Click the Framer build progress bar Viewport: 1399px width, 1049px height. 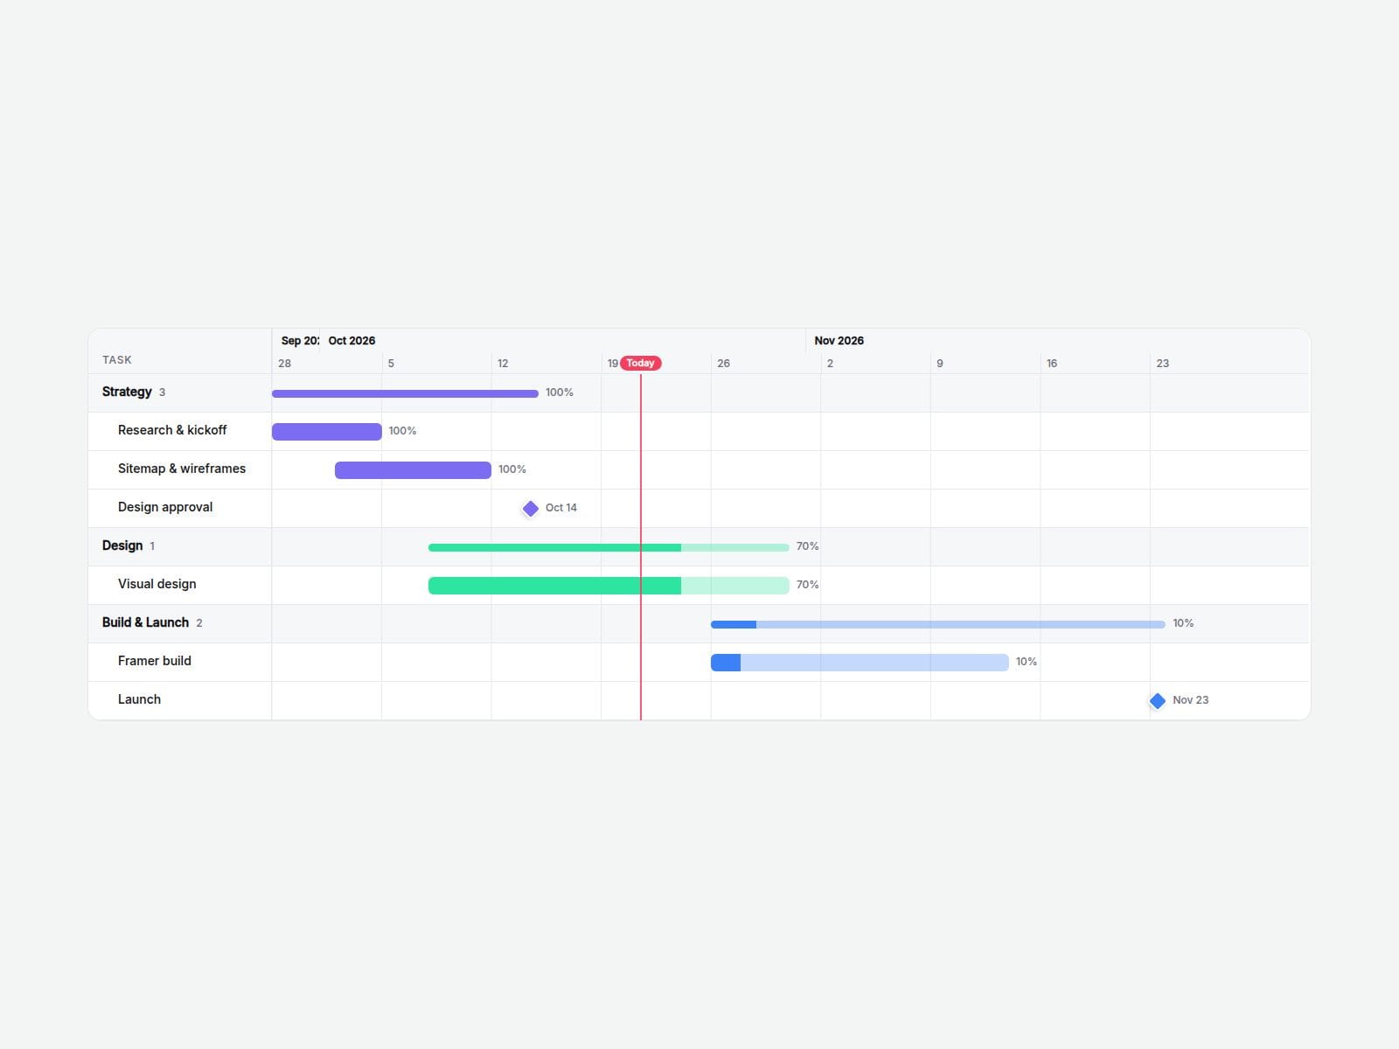point(860,663)
